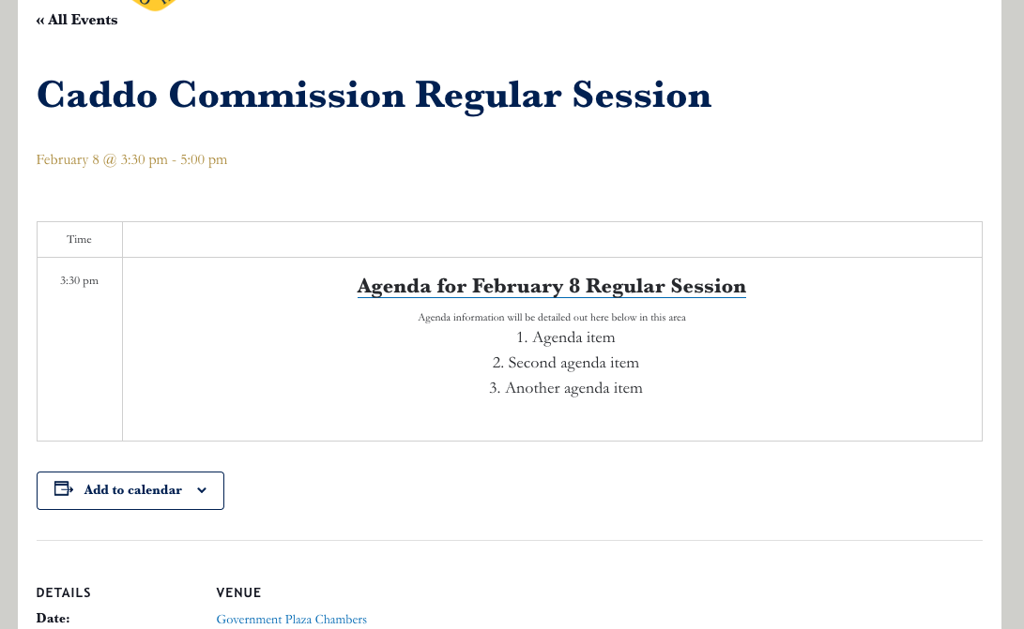The width and height of the screenshot is (1024, 629).
Task: Click the yellow logo at top
Action: tap(155, 5)
